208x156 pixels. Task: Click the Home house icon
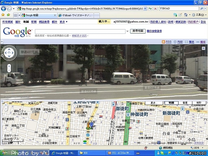pyautogui.click(x=186, y=15)
